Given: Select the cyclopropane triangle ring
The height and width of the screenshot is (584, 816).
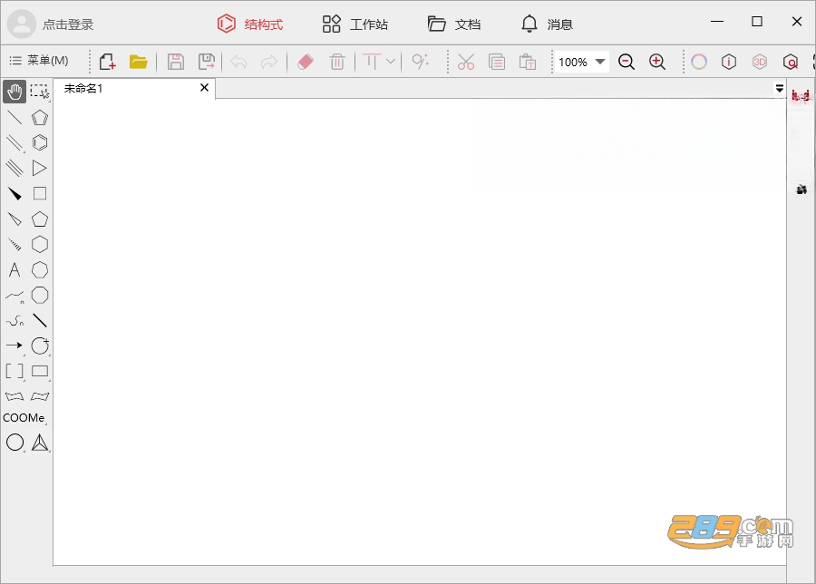Looking at the screenshot, I should point(40,168).
